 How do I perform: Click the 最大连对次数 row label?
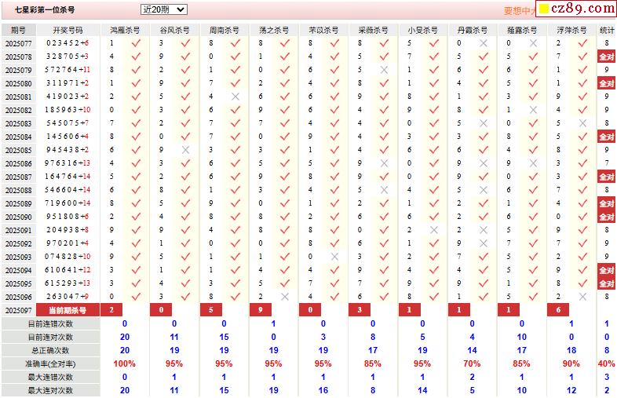pyautogui.click(x=50, y=390)
